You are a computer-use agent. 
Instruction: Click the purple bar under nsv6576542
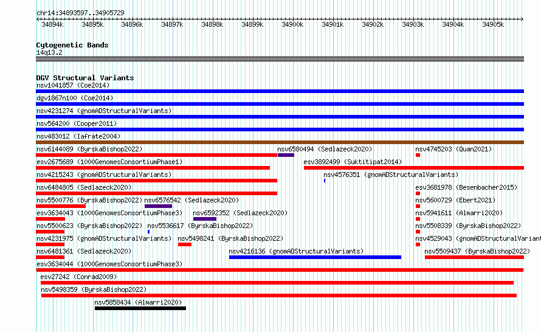point(158,206)
